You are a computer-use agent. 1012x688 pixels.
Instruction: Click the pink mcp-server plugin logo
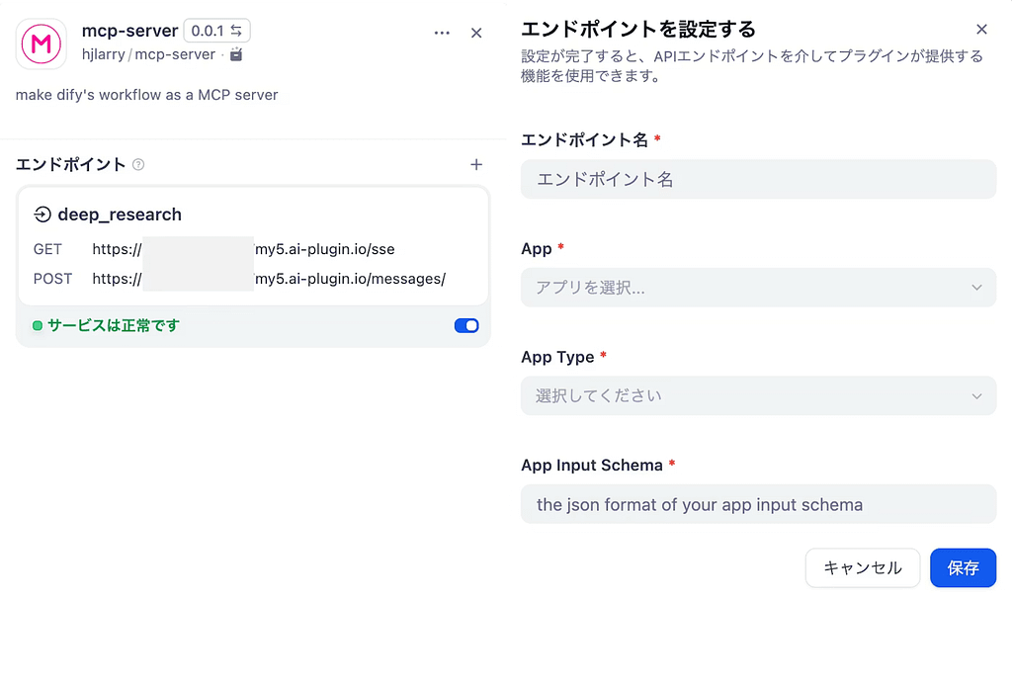42,43
